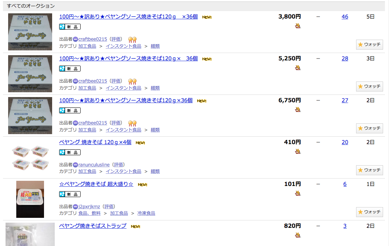The image size is (389, 246).
Task: Open 評価 for j2pxrjkmz
Action: coord(109,207)
